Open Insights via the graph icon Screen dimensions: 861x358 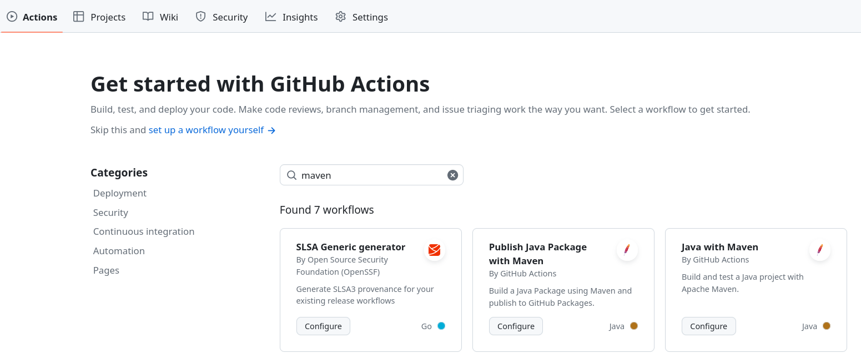pos(270,17)
